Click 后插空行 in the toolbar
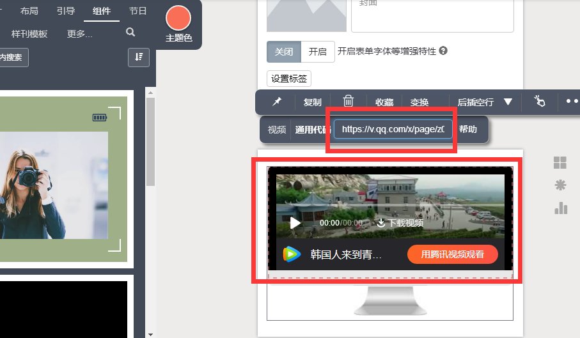Image resolution: width=580 pixels, height=338 pixels. (x=475, y=102)
